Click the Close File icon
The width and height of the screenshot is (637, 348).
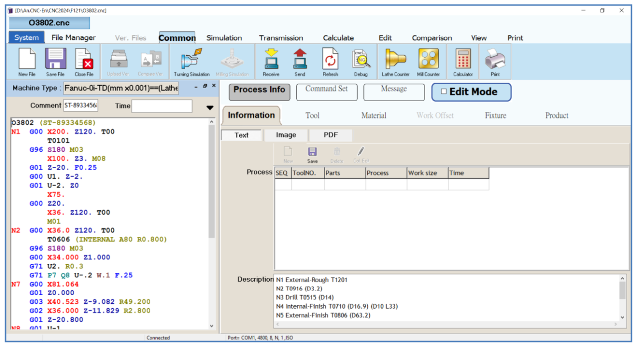(x=84, y=61)
